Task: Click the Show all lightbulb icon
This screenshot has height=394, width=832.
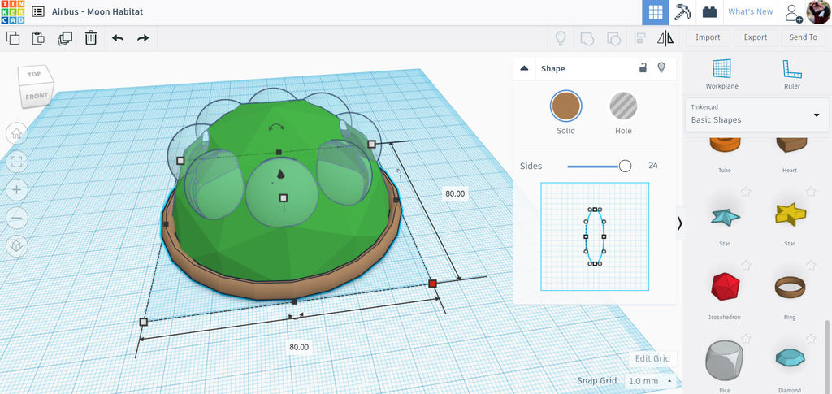Action: click(x=560, y=38)
